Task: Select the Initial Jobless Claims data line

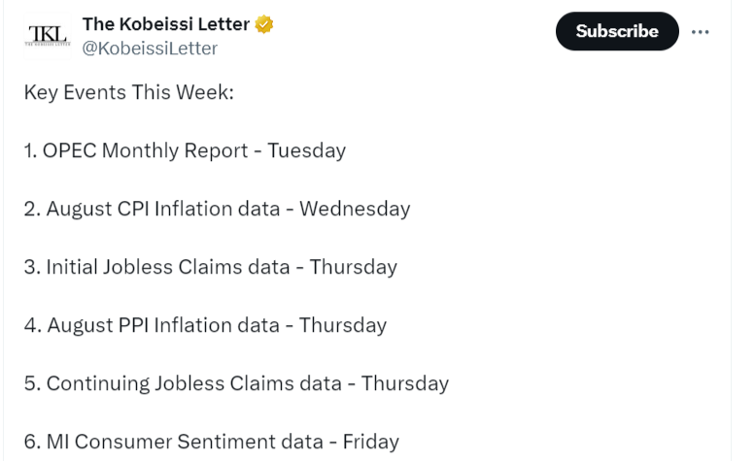Action: pyautogui.click(x=210, y=267)
